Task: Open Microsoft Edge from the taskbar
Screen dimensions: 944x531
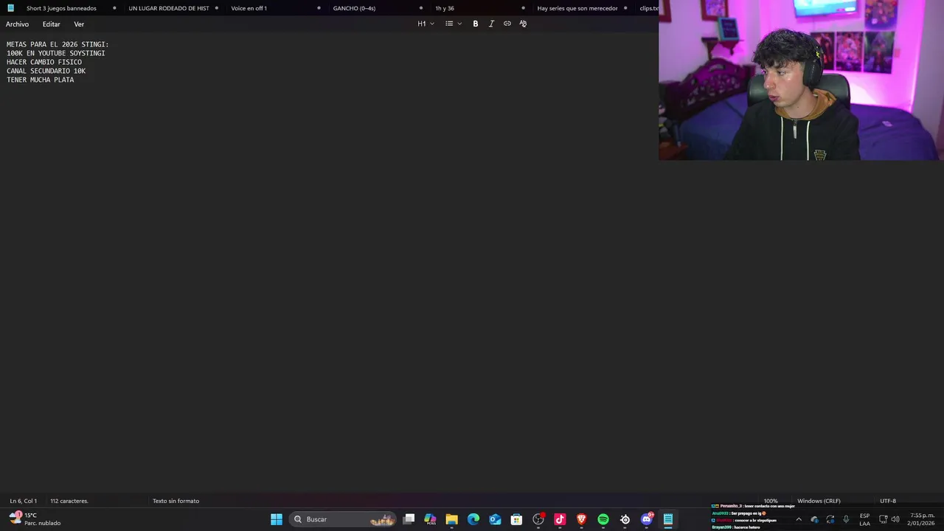Action: (x=473, y=519)
